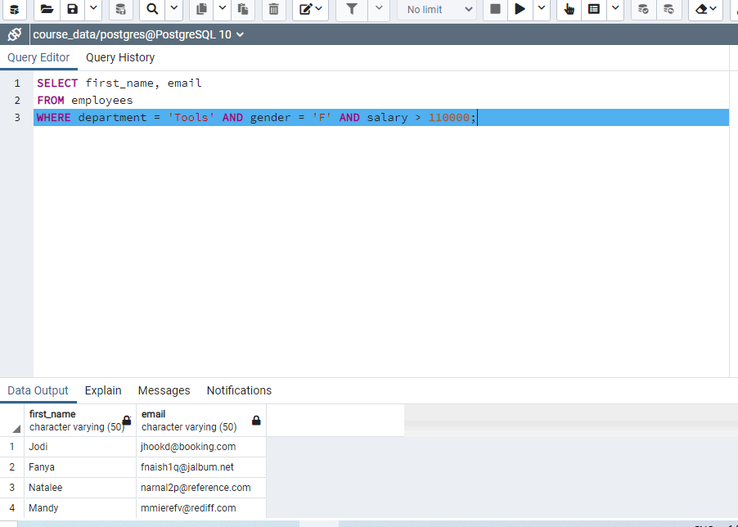
Task: Save the query with the floppy disk icon
Action: click(71, 10)
